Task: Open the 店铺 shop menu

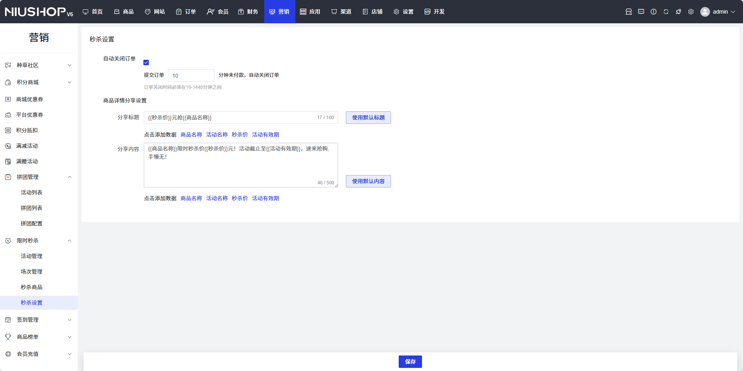Action: point(373,12)
